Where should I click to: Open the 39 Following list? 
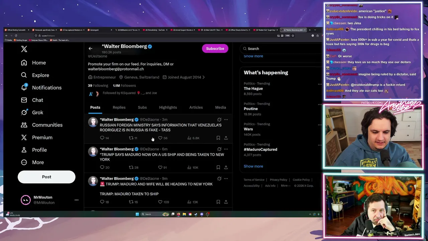98,86
